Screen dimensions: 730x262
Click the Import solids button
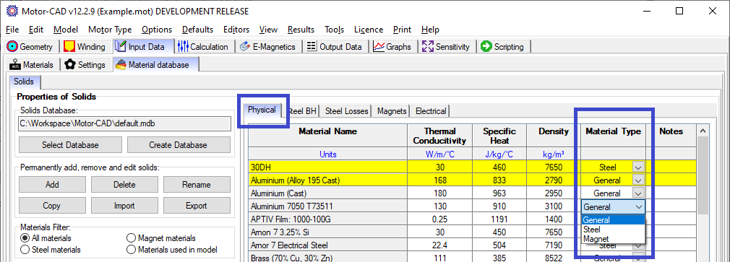coord(124,205)
